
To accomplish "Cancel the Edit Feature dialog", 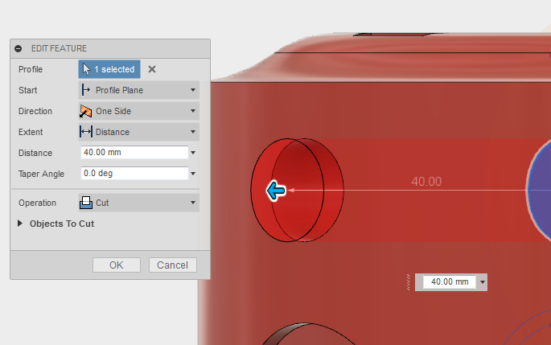I will (172, 265).
